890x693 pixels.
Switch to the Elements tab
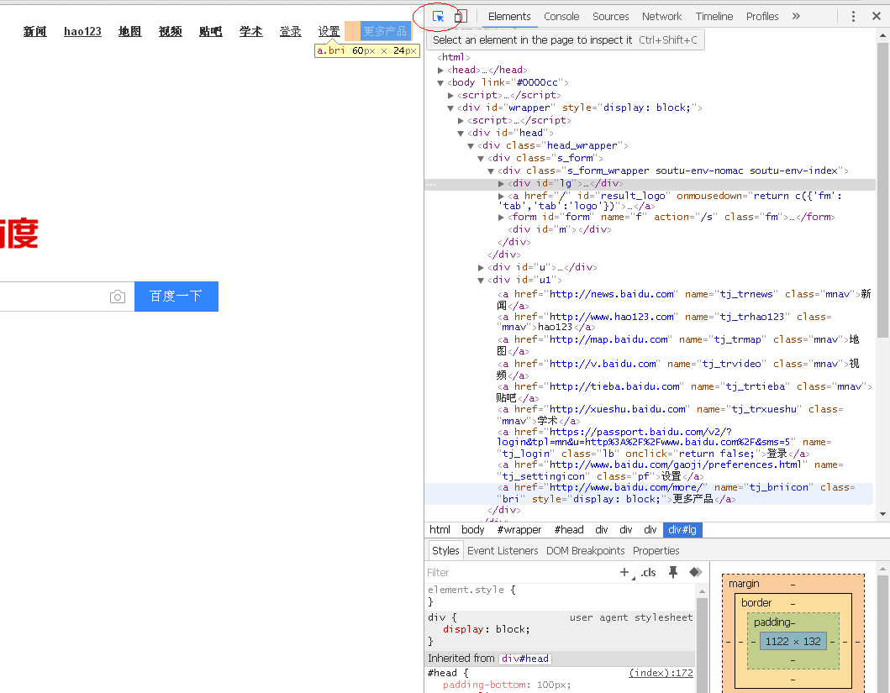[x=509, y=17]
